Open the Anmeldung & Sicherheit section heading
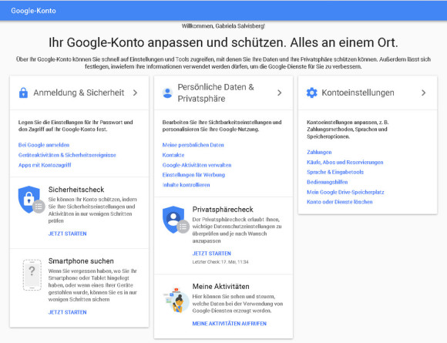 coord(79,92)
